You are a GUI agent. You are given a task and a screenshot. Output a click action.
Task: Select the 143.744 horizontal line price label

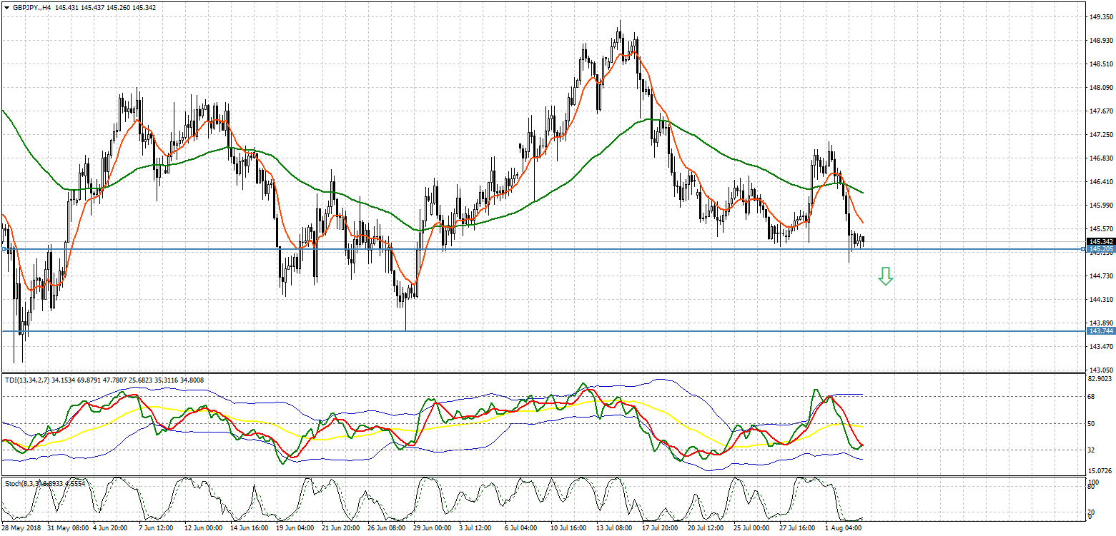click(1100, 331)
